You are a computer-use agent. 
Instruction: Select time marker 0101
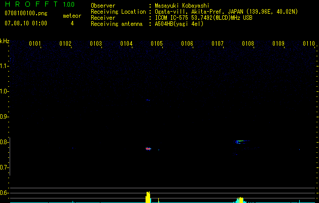[x=35, y=44]
